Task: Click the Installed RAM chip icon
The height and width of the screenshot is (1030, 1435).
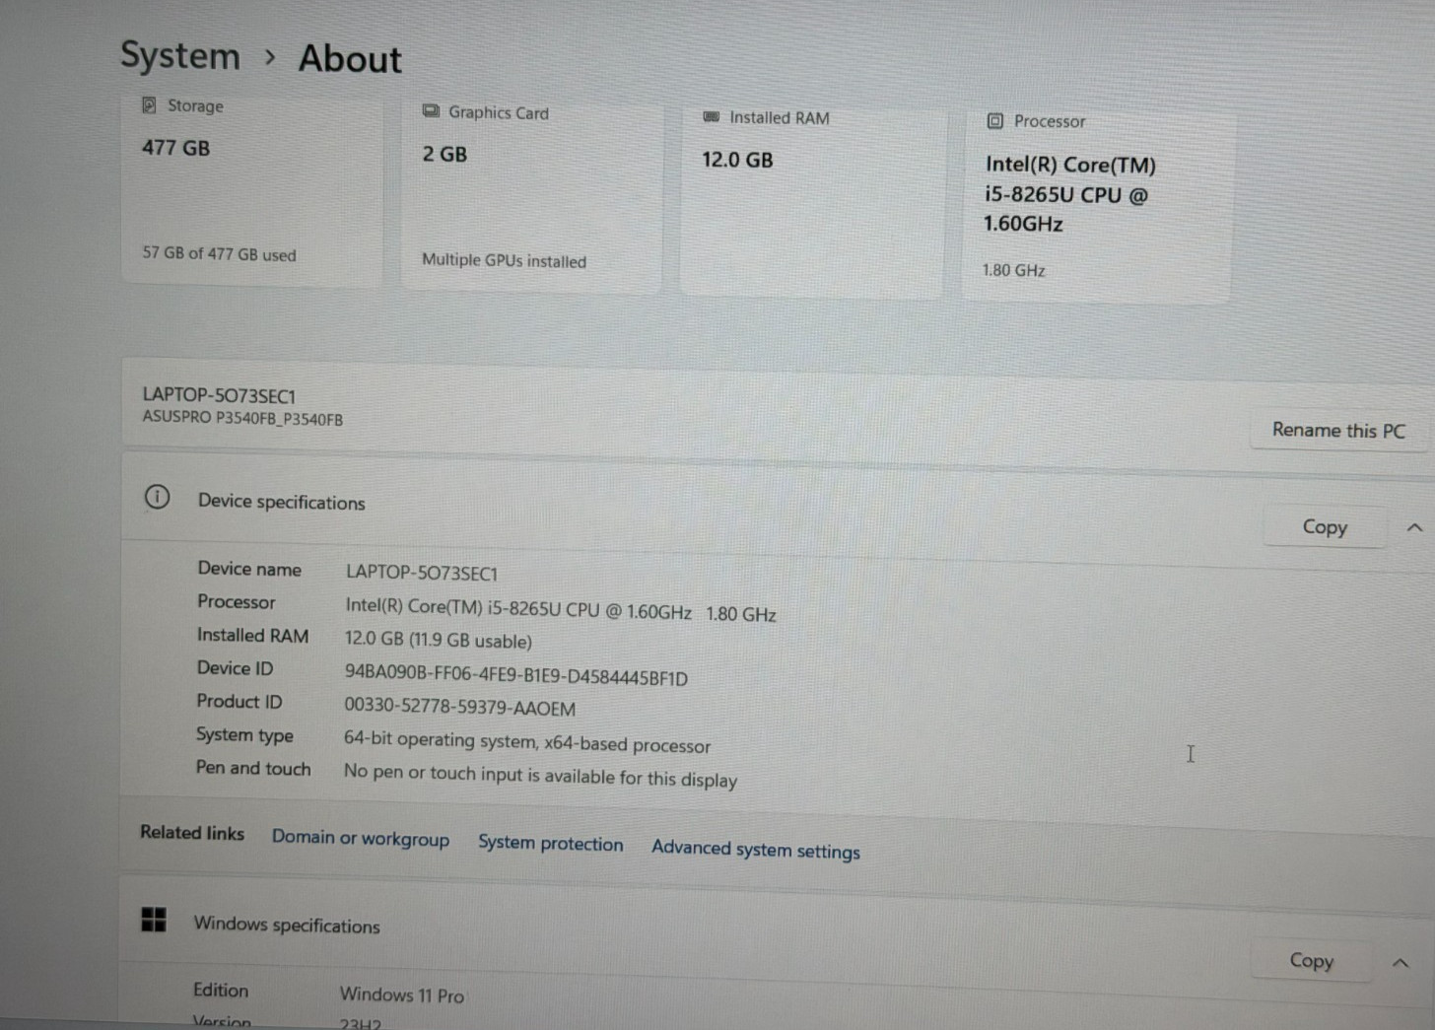Action: click(711, 116)
